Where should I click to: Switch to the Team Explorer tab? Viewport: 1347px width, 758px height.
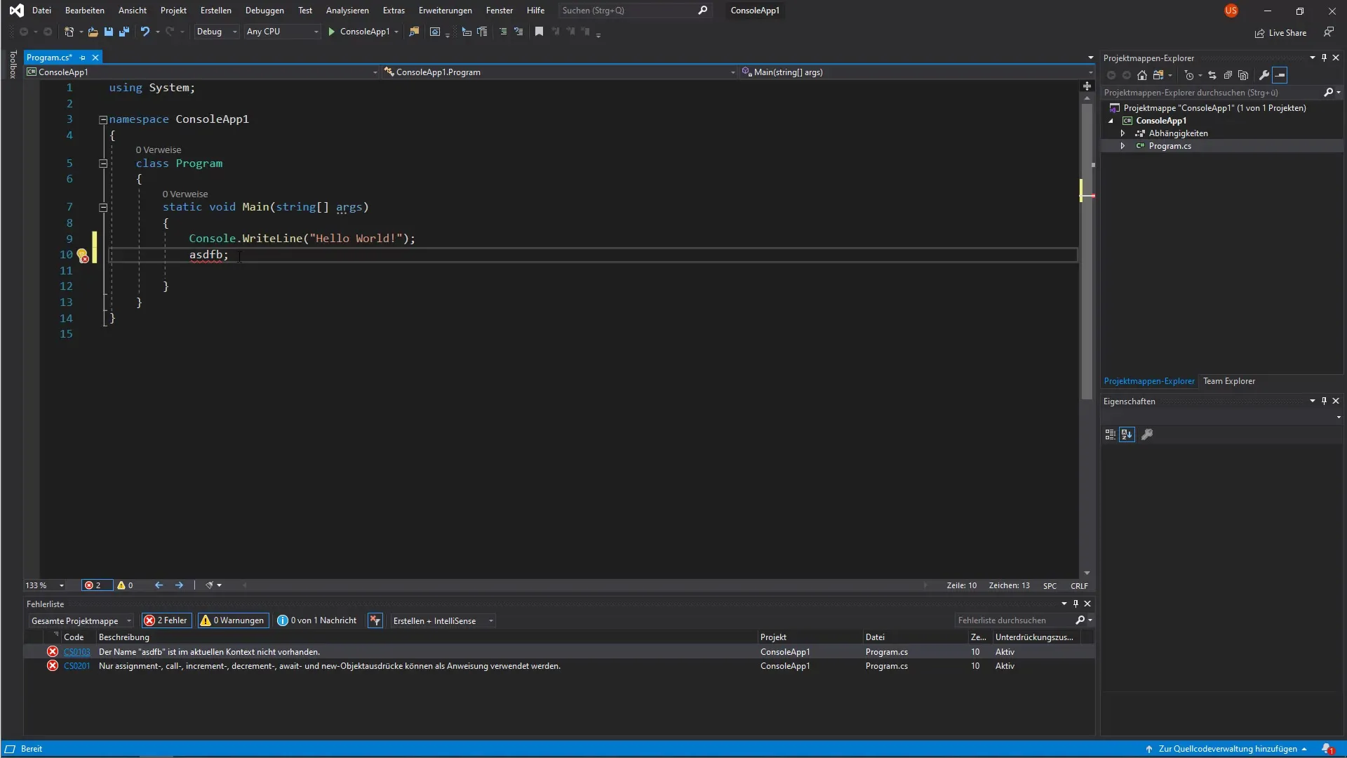[1229, 381]
